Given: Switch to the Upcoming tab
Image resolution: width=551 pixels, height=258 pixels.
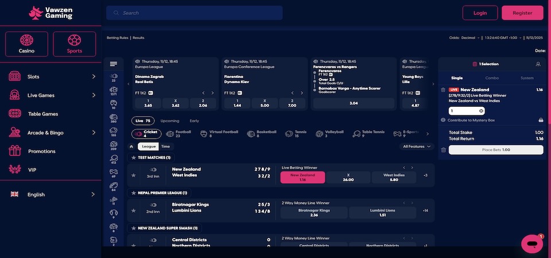Looking at the screenshot, I should (170, 121).
